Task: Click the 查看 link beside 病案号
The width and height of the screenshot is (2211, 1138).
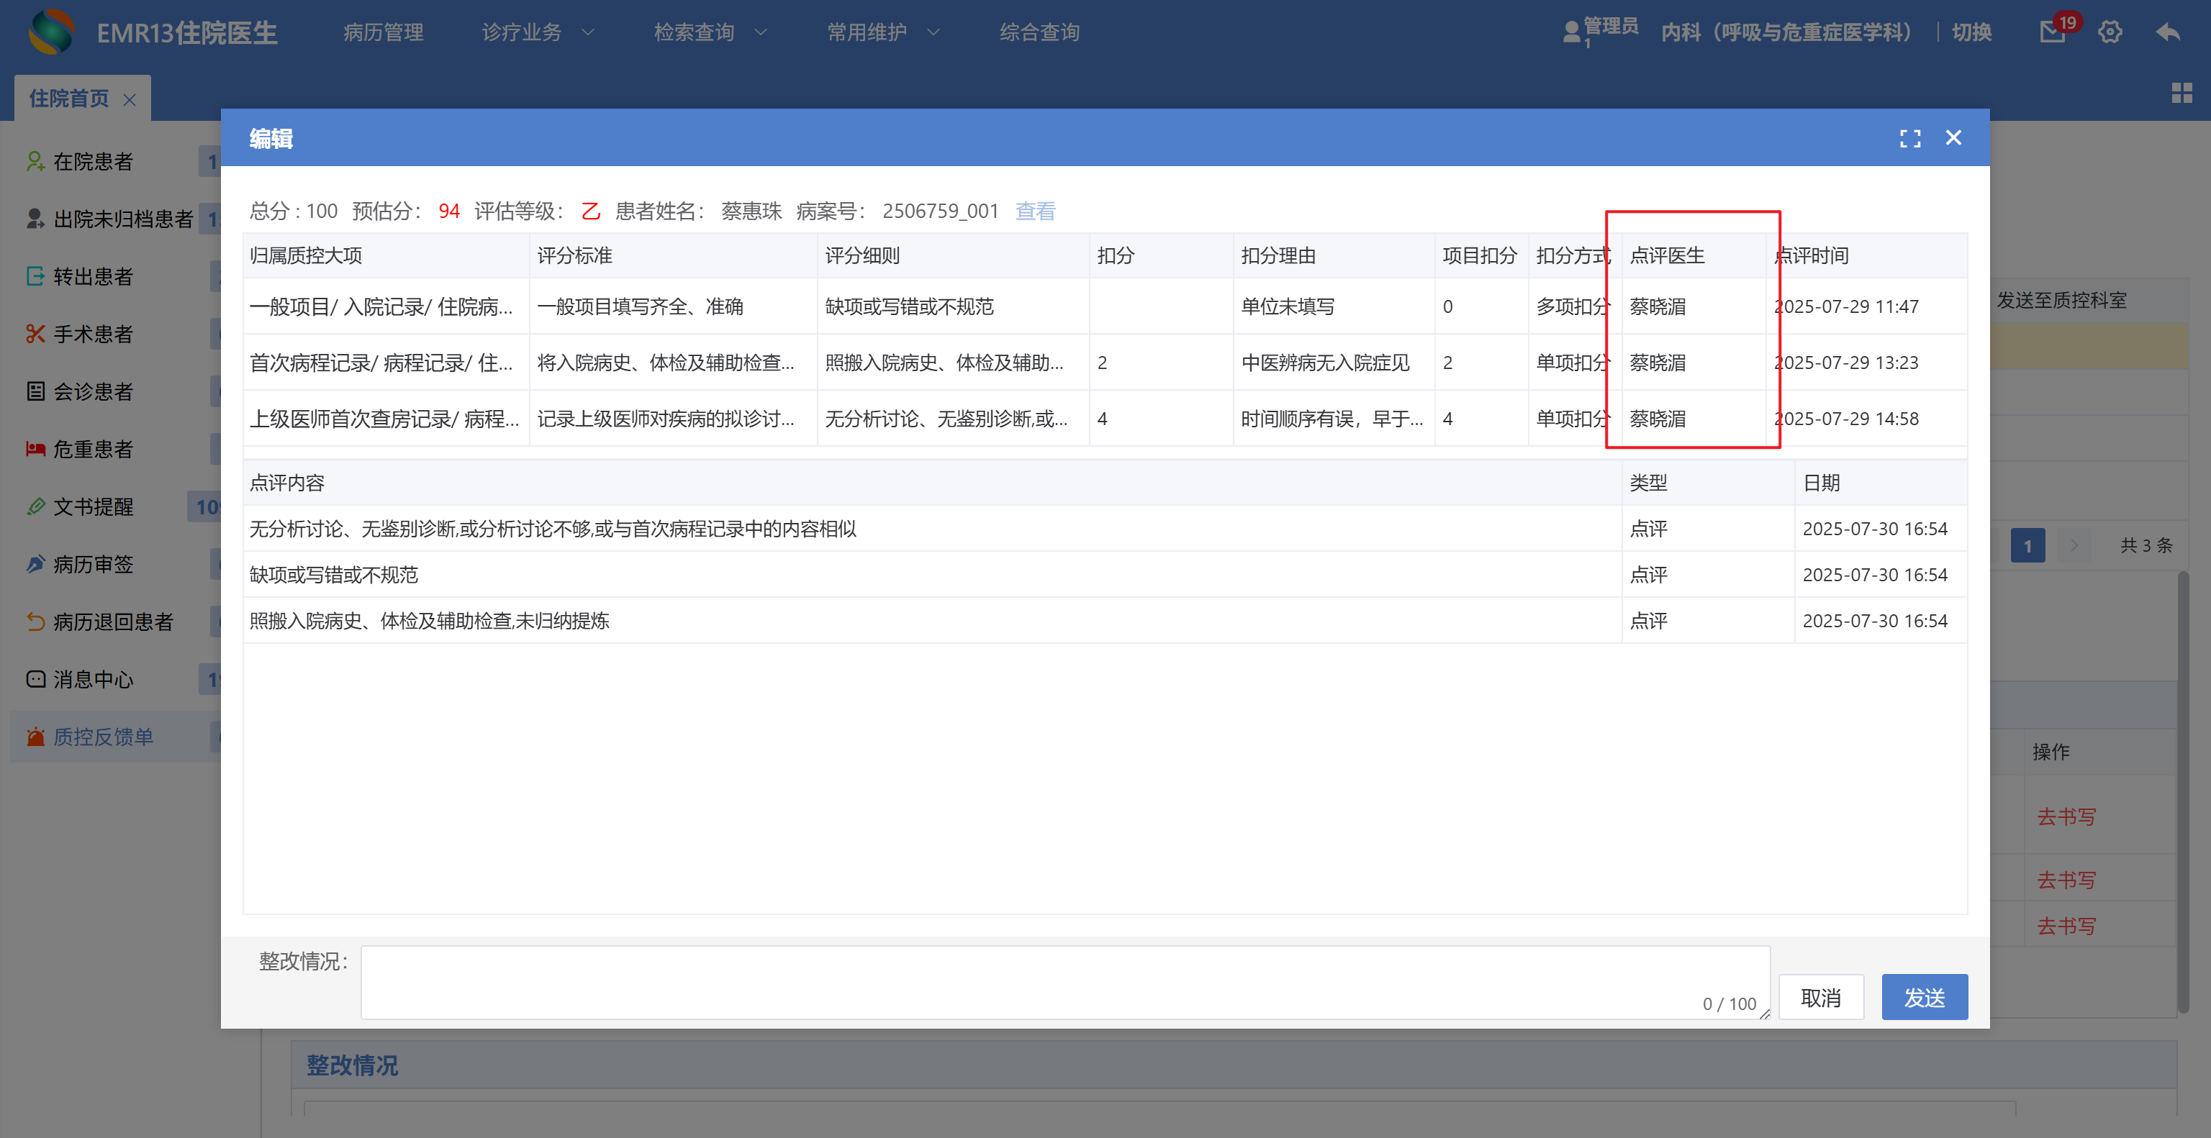Action: pyautogui.click(x=1035, y=211)
